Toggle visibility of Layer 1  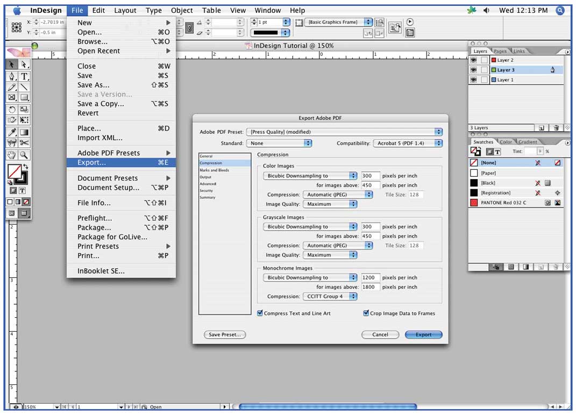(474, 80)
